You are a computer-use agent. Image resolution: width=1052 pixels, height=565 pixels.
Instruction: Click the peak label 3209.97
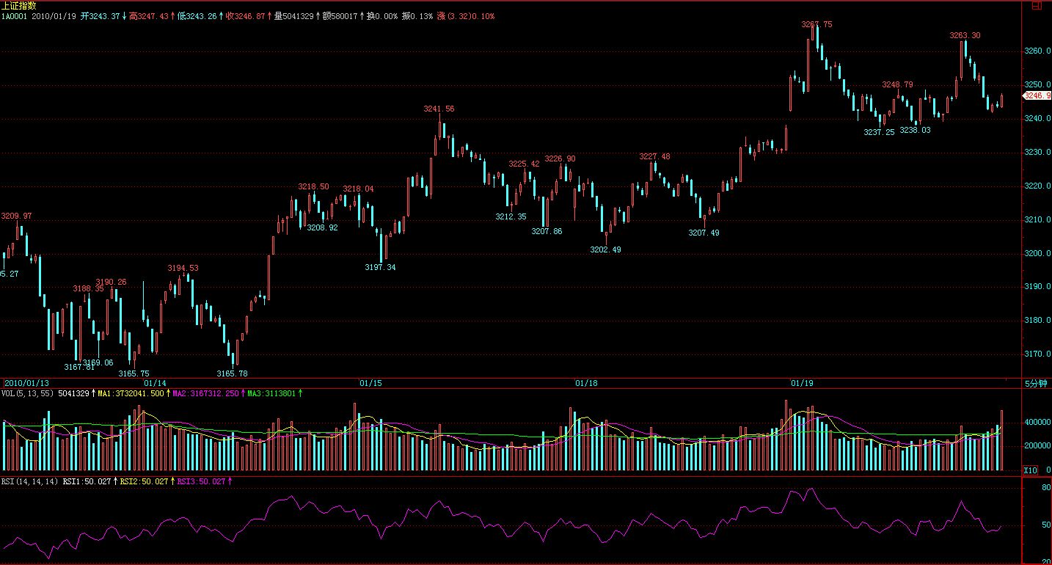pos(16,216)
